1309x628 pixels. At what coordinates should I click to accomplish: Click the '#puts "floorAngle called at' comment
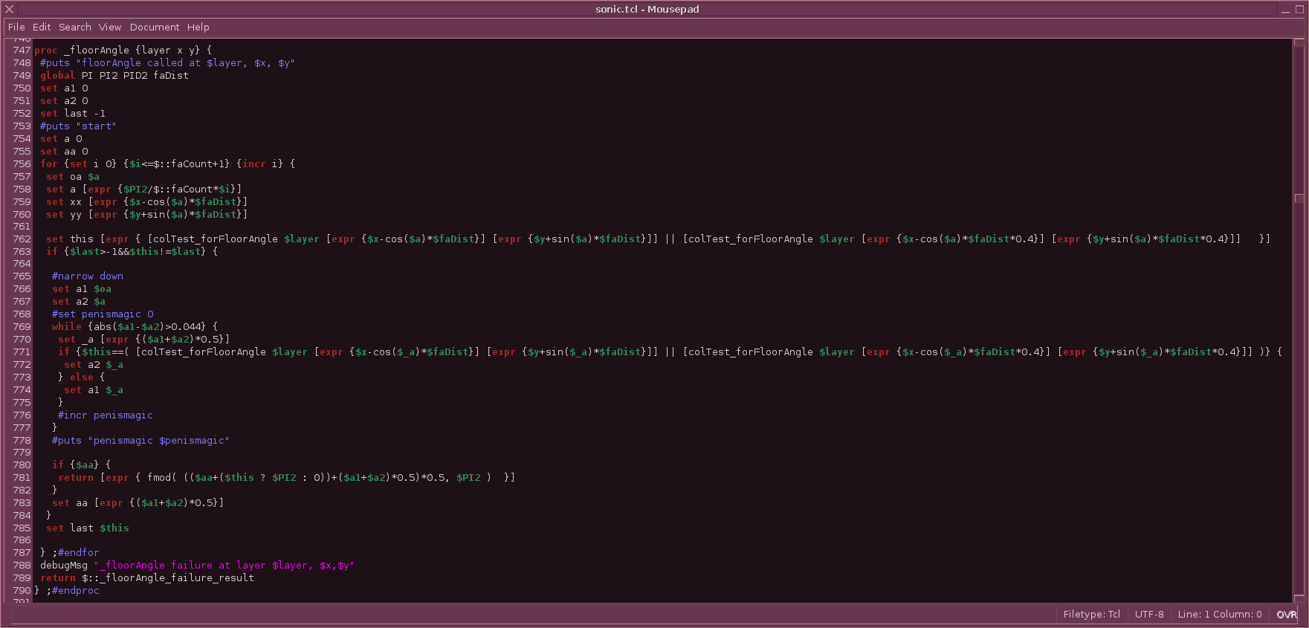point(167,63)
